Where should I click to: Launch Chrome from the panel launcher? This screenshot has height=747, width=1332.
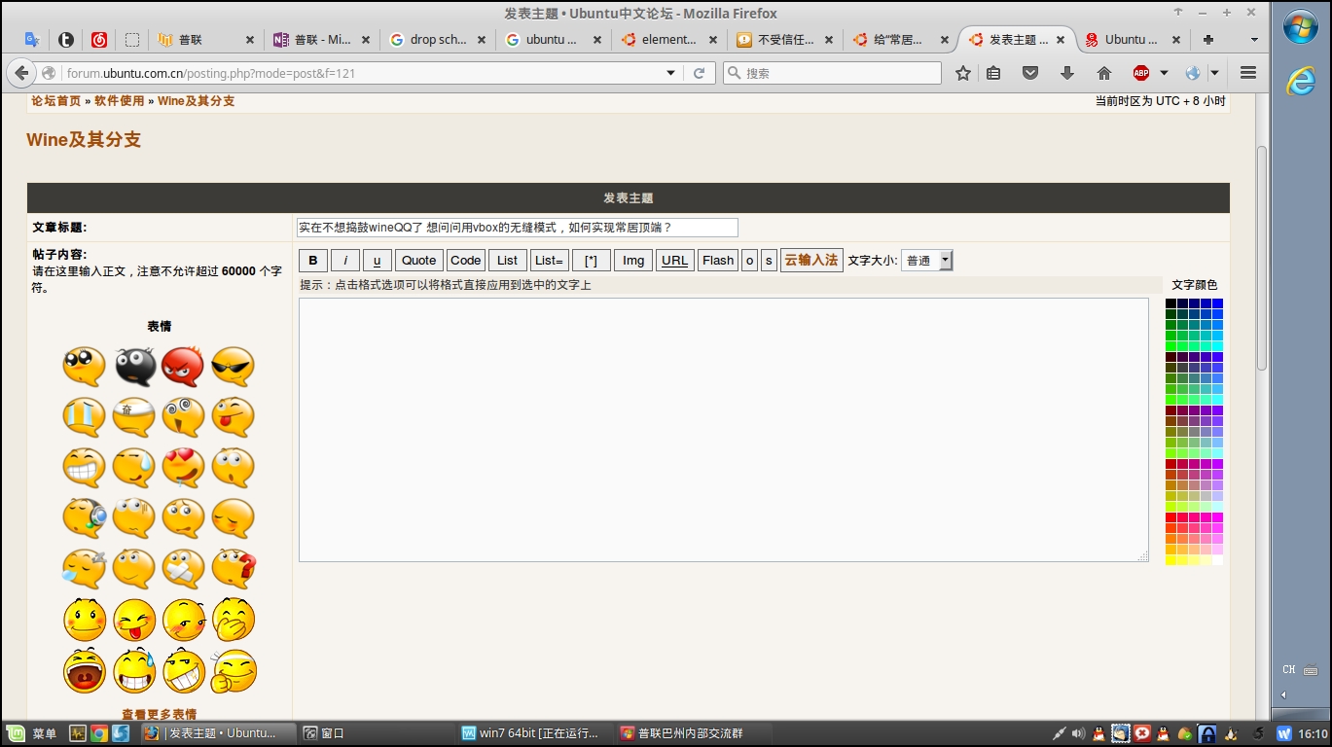click(98, 733)
